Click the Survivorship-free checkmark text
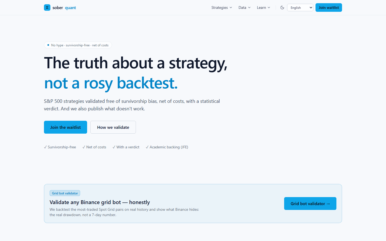 point(60,147)
